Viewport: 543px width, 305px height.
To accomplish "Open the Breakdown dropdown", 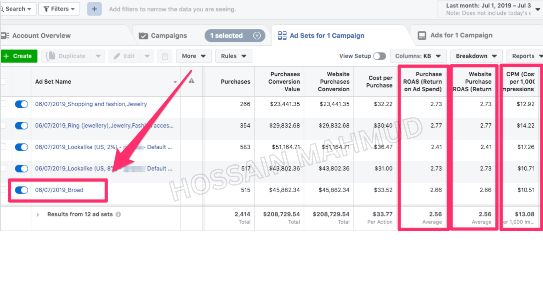I will pyautogui.click(x=476, y=56).
